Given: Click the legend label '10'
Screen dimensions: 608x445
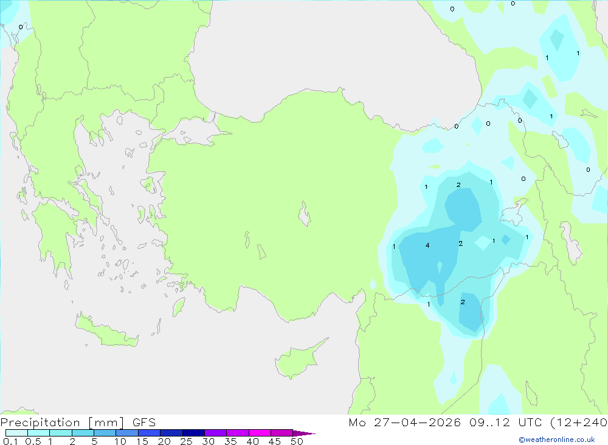Looking at the screenshot, I should (120, 441).
